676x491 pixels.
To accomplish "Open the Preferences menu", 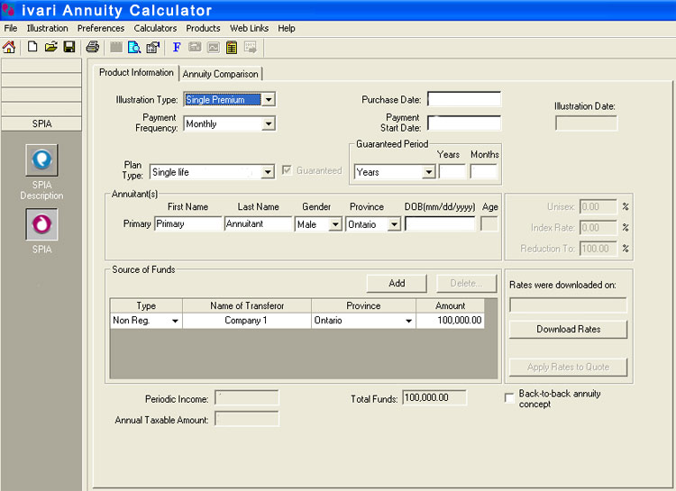I will tap(101, 29).
